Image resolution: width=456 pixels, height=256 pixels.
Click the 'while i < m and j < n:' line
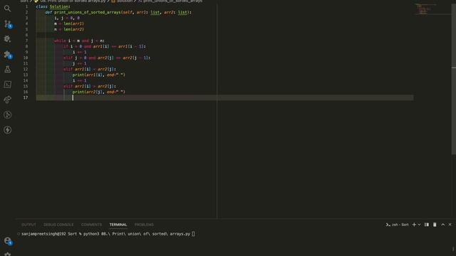[x=79, y=41]
